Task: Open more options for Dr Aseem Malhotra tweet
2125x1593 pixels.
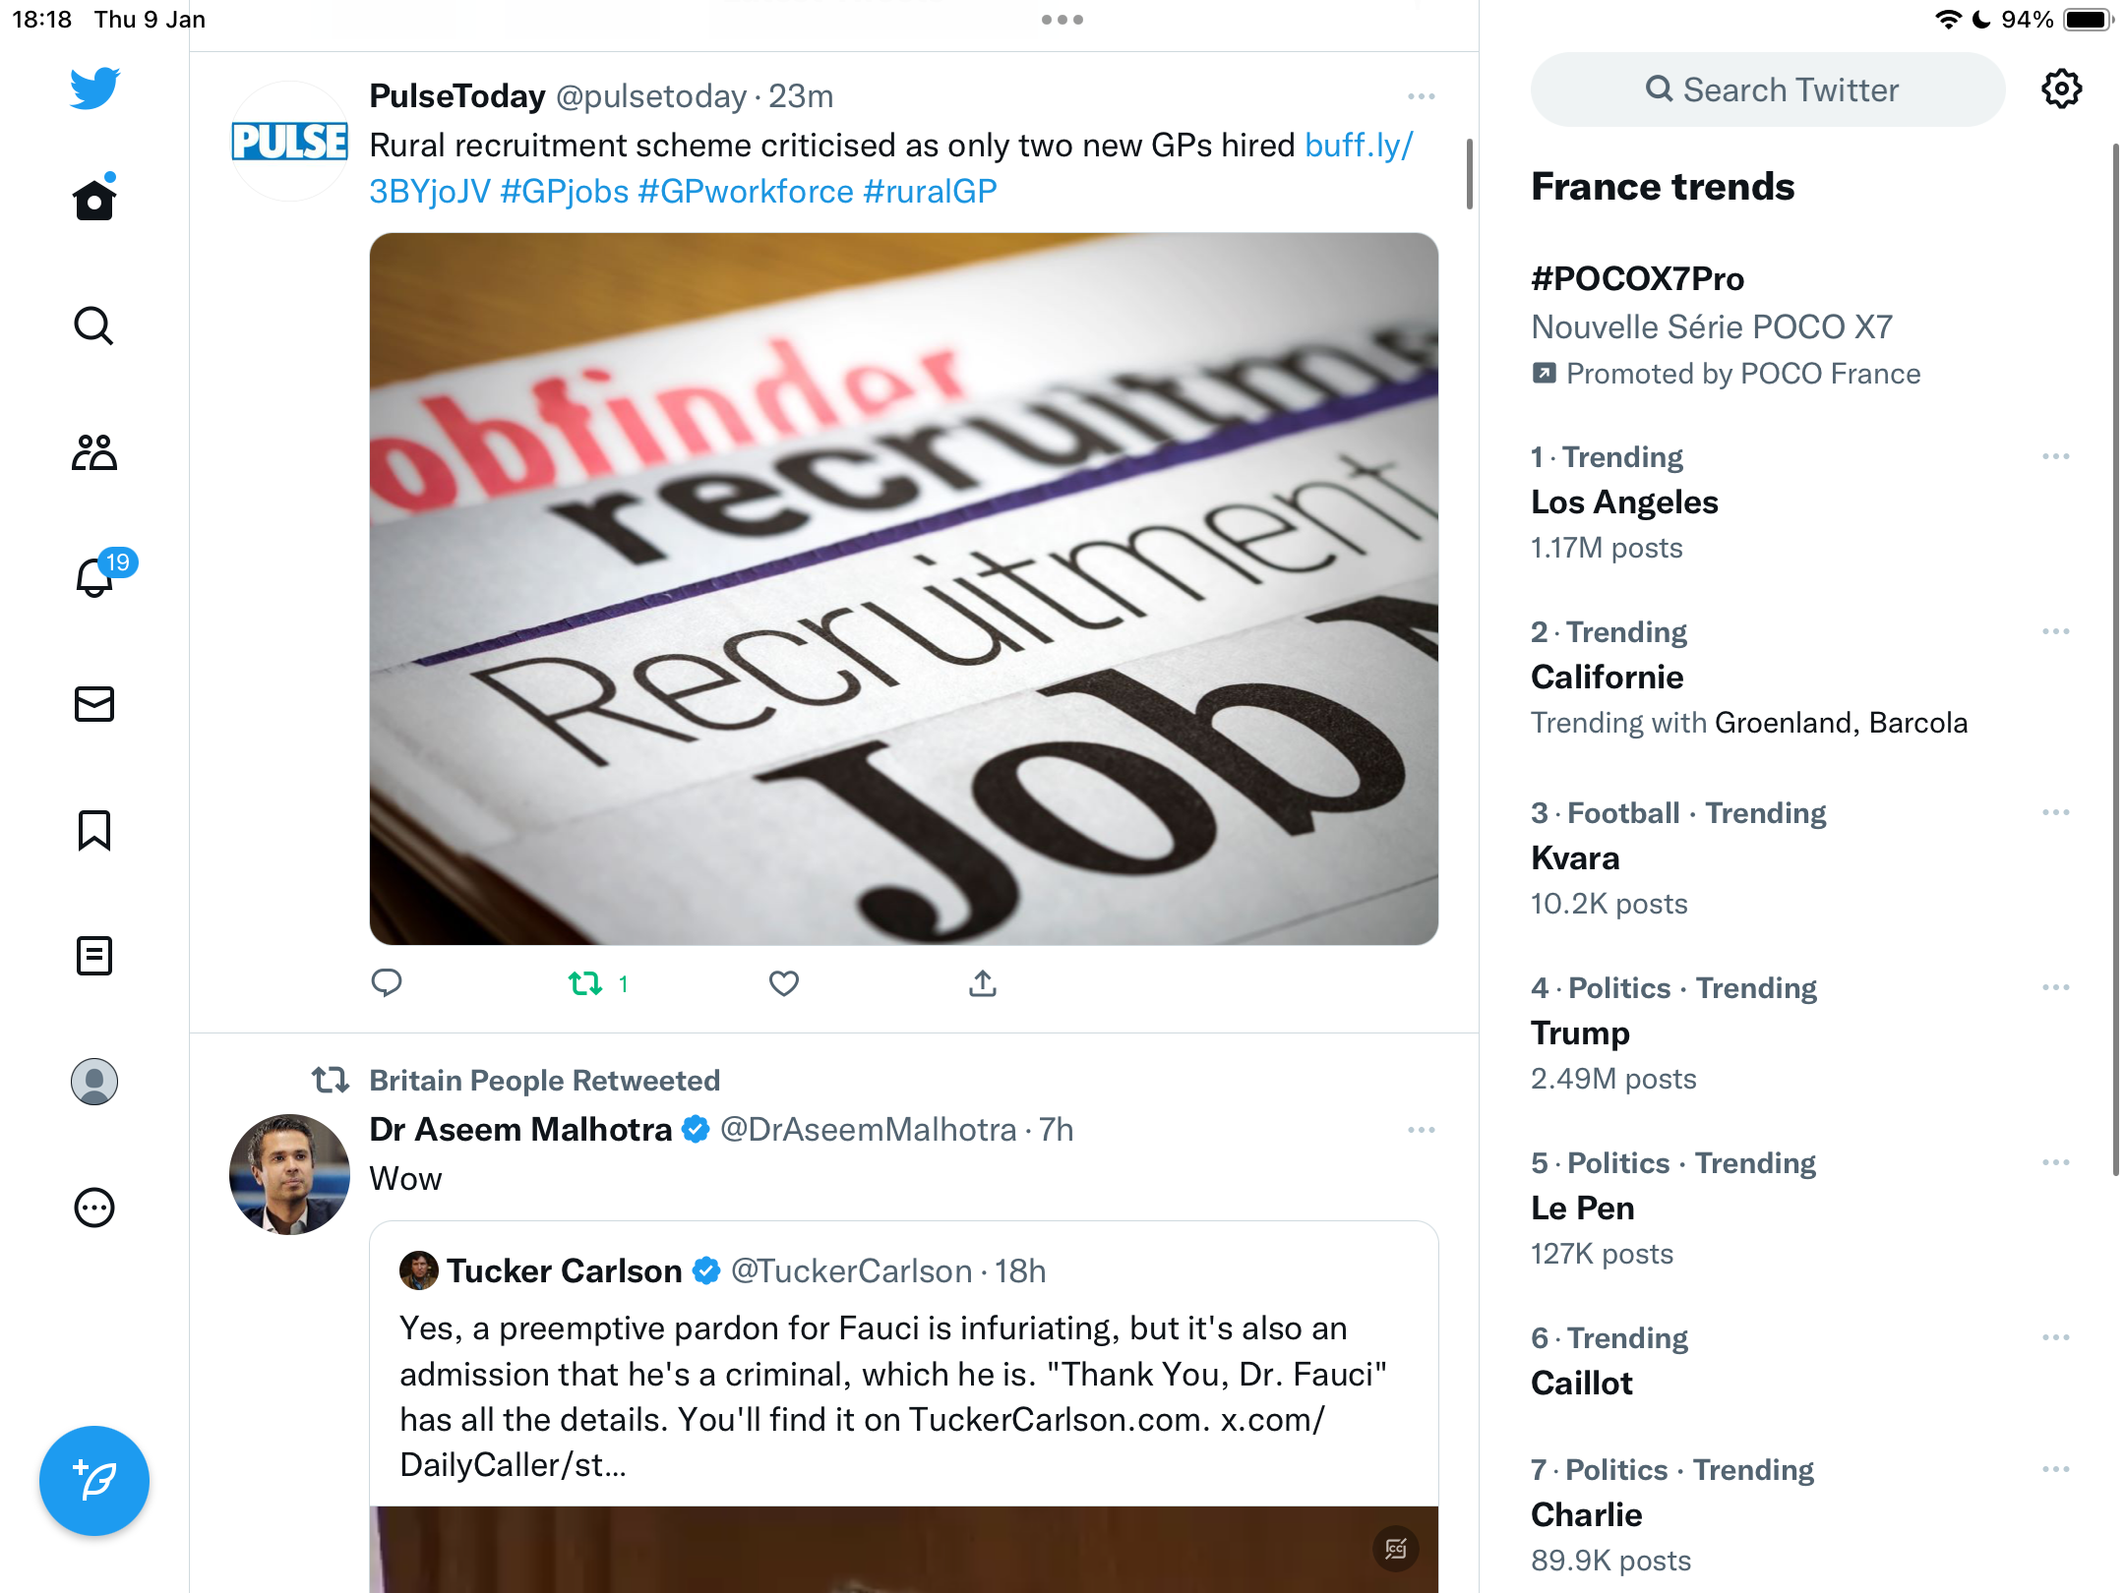Action: (x=1422, y=1130)
